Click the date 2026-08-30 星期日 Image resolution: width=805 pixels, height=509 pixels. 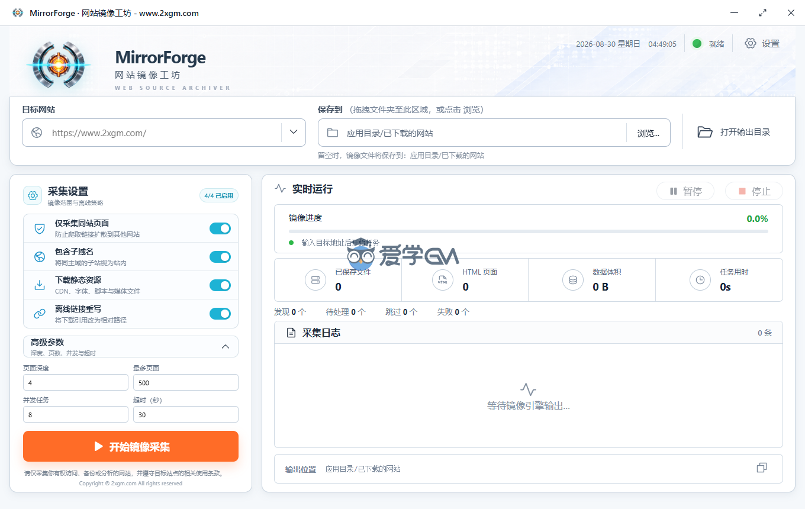pos(608,44)
